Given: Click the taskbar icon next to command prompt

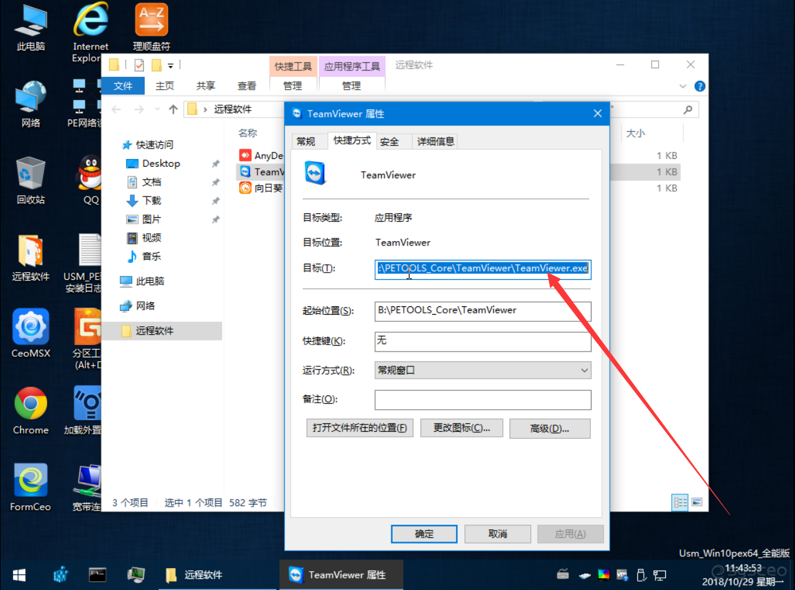Looking at the screenshot, I should point(136,574).
